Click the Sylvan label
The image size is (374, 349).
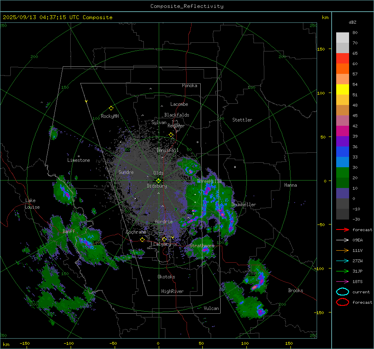(159, 122)
